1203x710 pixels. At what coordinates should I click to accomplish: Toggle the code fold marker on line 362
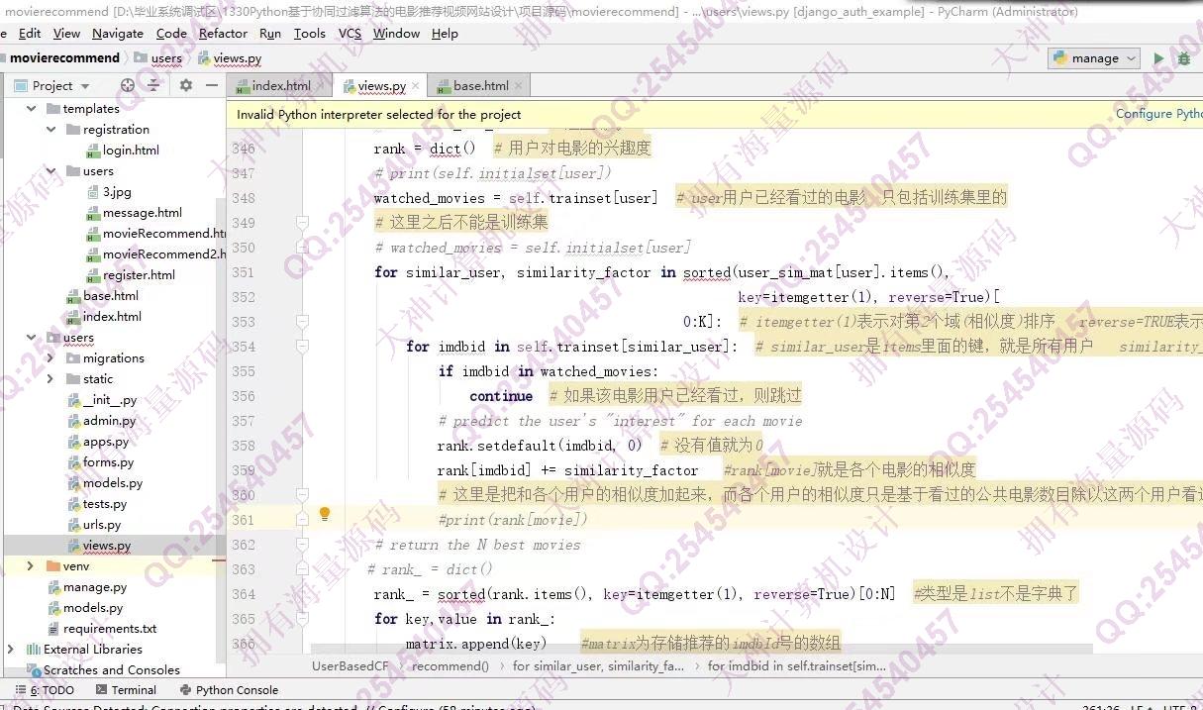tap(303, 545)
